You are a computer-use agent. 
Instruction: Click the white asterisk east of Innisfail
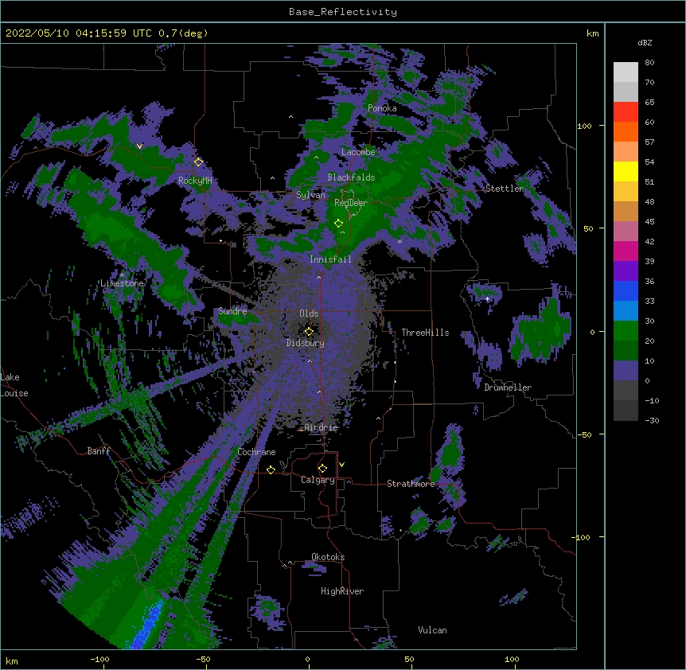tap(400, 242)
